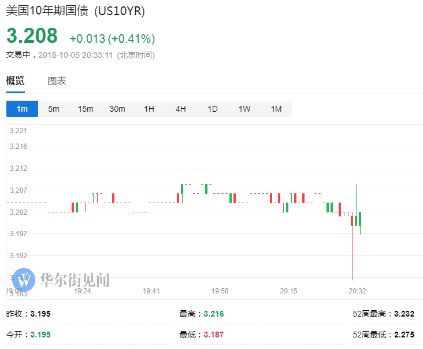This screenshot has height=349, width=423.
Task: Select the 1m timeframe button
Action: 22,109
